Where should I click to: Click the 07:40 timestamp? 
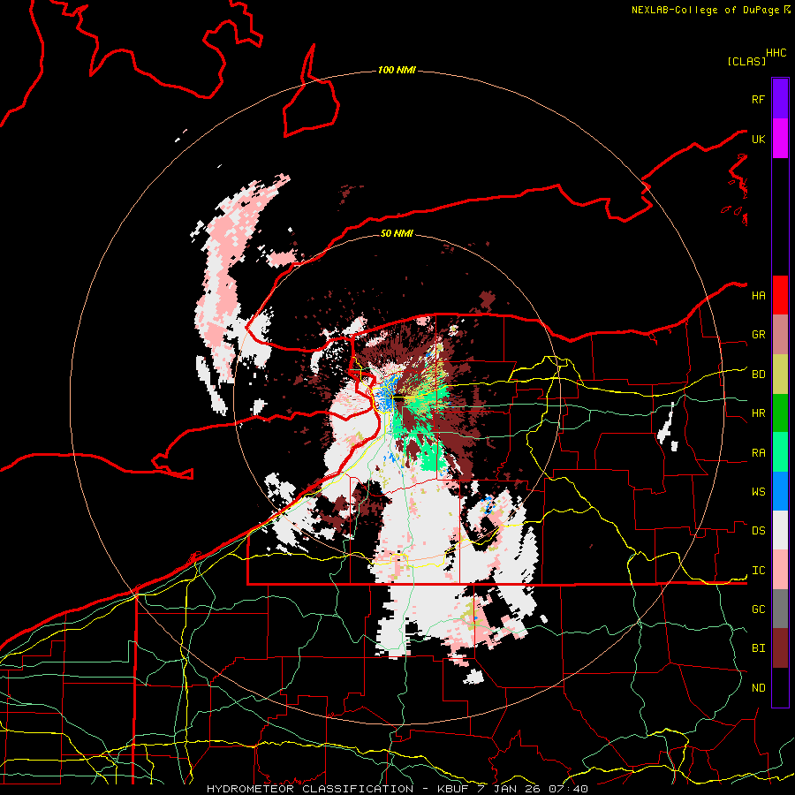click(x=568, y=789)
